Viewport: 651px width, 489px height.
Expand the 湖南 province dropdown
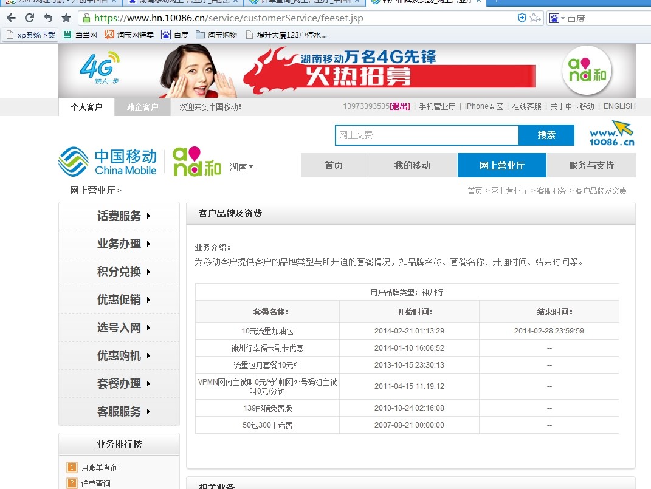click(241, 167)
